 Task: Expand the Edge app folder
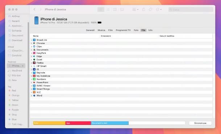[x=32, y=56]
